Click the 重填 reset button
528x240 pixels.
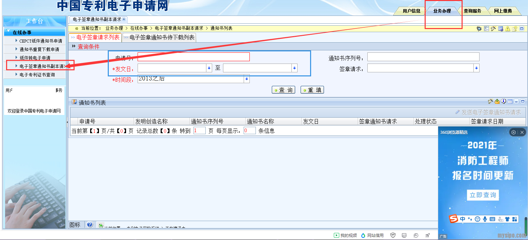click(x=312, y=90)
